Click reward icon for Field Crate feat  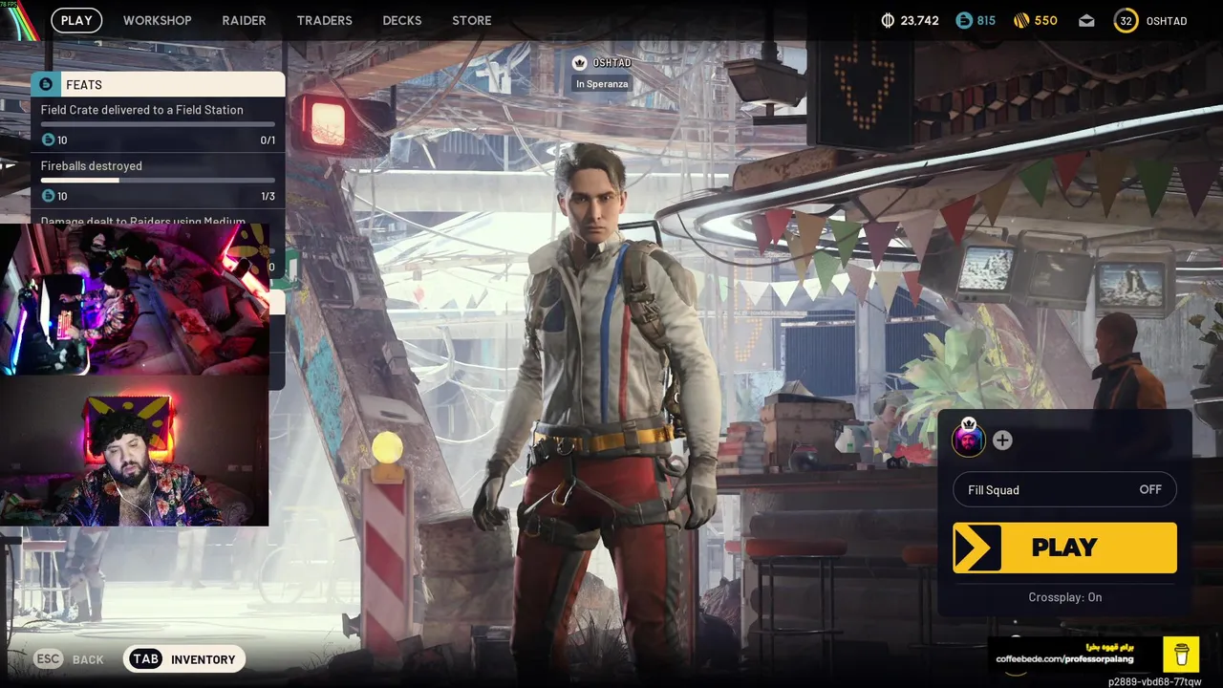[49, 140]
